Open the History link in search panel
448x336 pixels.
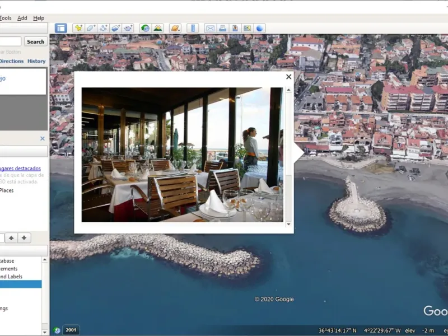36,61
